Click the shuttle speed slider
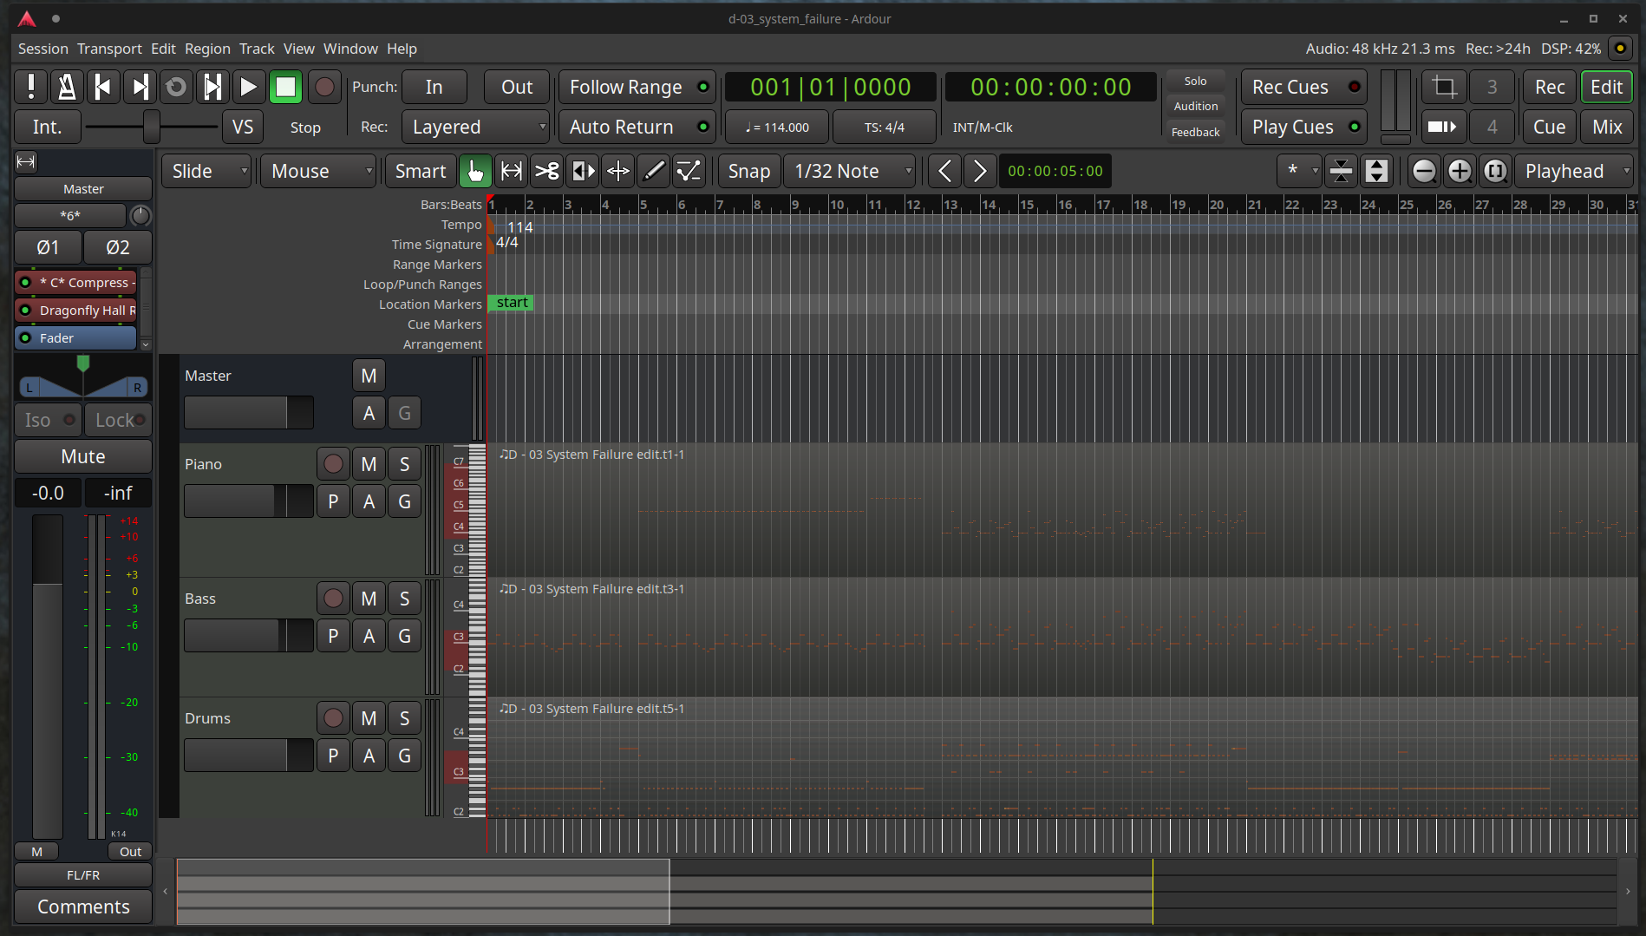 point(151,127)
